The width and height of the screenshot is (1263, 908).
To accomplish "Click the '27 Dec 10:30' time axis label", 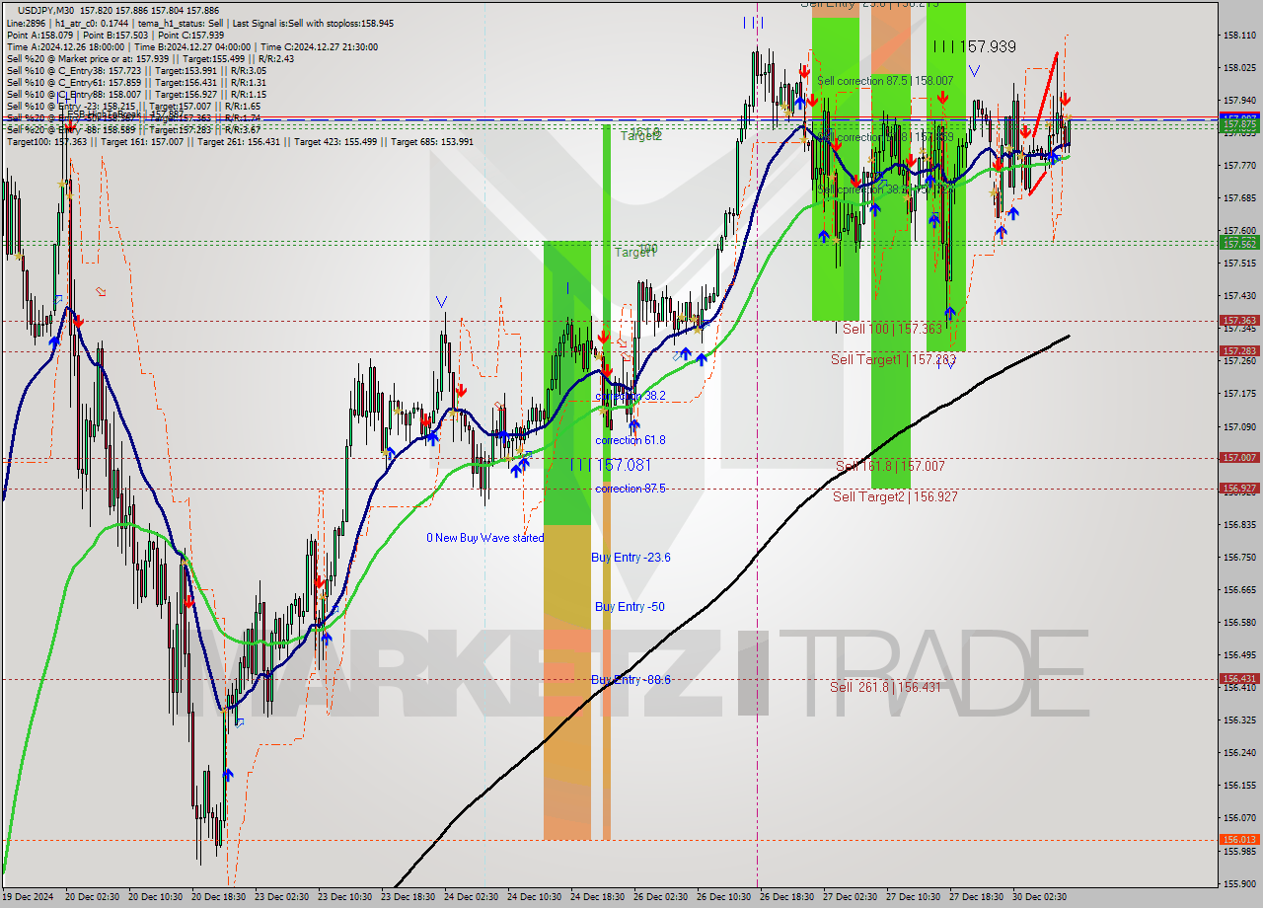I will (913, 897).
